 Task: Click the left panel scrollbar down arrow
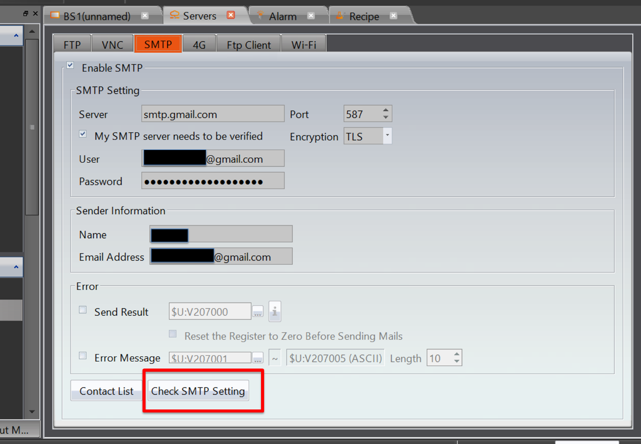(32, 412)
